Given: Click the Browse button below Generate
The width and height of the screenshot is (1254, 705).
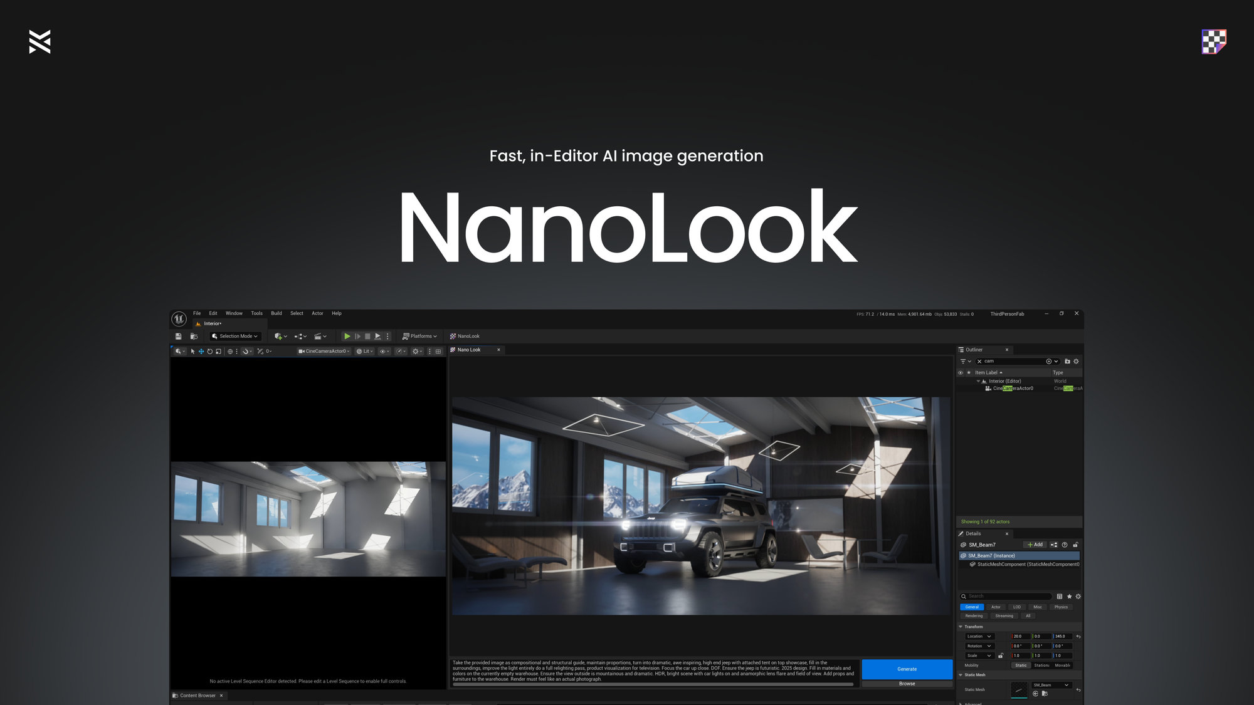Looking at the screenshot, I should [907, 684].
